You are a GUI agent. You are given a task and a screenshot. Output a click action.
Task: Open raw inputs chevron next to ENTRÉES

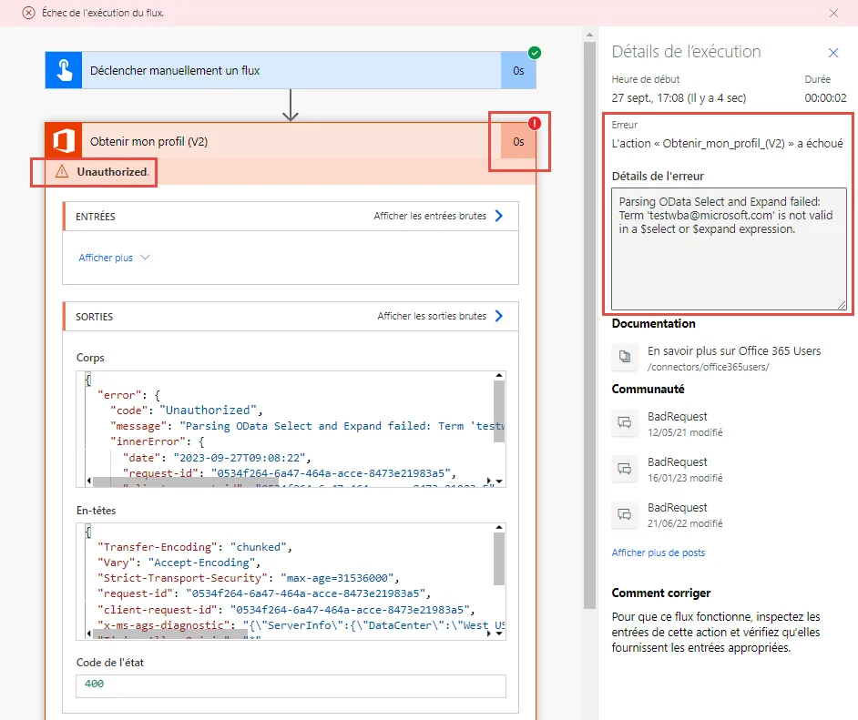click(x=499, y=216)
